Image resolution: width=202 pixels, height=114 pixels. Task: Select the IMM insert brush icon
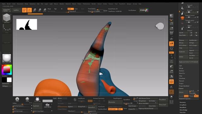point(48,105)
